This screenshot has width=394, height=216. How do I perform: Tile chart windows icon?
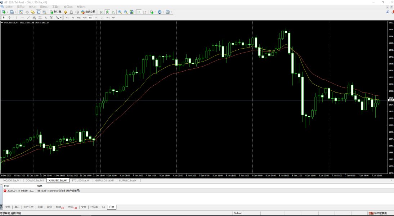(x=132, y=12)
